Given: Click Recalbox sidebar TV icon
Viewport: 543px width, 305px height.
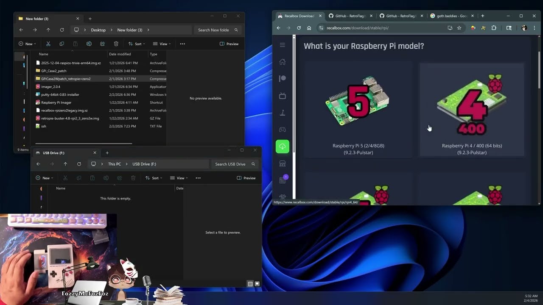Looking at the screenshot, I should click(x=283, y=96).
